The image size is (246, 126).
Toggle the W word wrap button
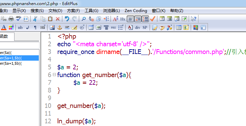pos(130,19)
